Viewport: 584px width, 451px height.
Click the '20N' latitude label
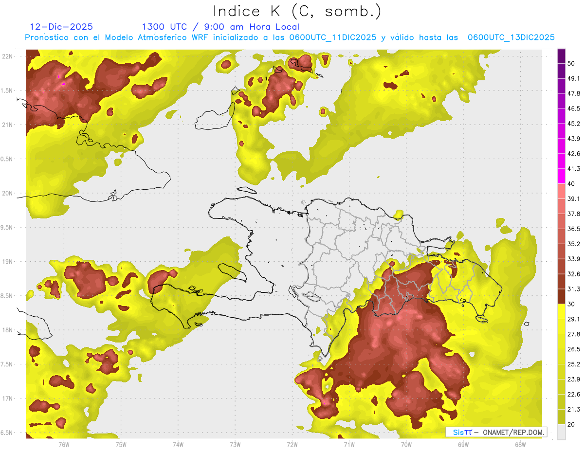[8, 193]
